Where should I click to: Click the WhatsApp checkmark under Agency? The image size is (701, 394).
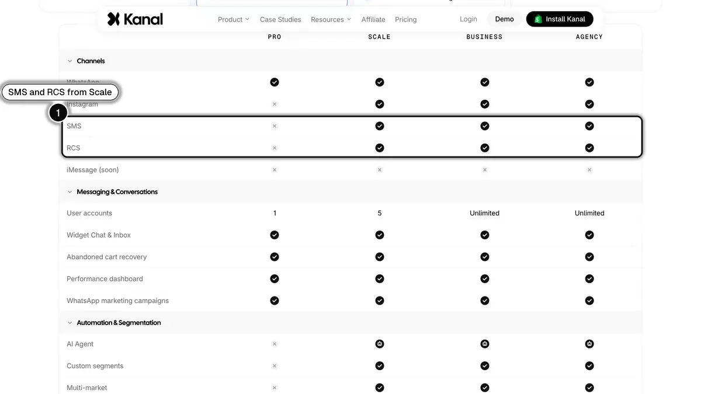coord(589,82)
